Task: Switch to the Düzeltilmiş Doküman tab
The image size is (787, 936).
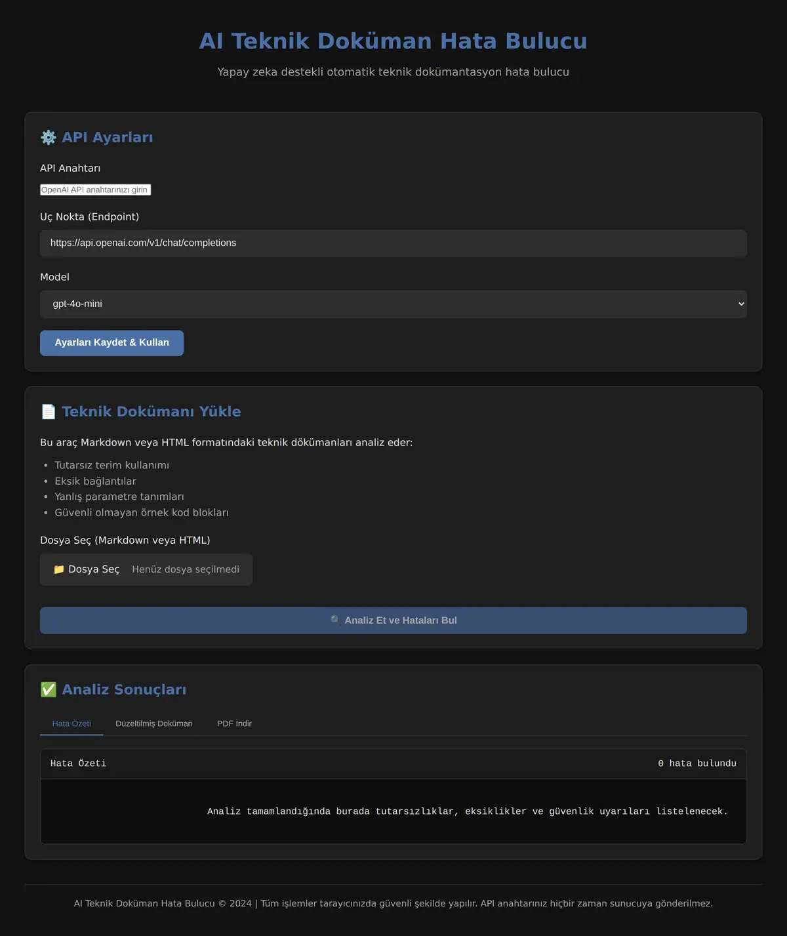Action: (154, 723)
